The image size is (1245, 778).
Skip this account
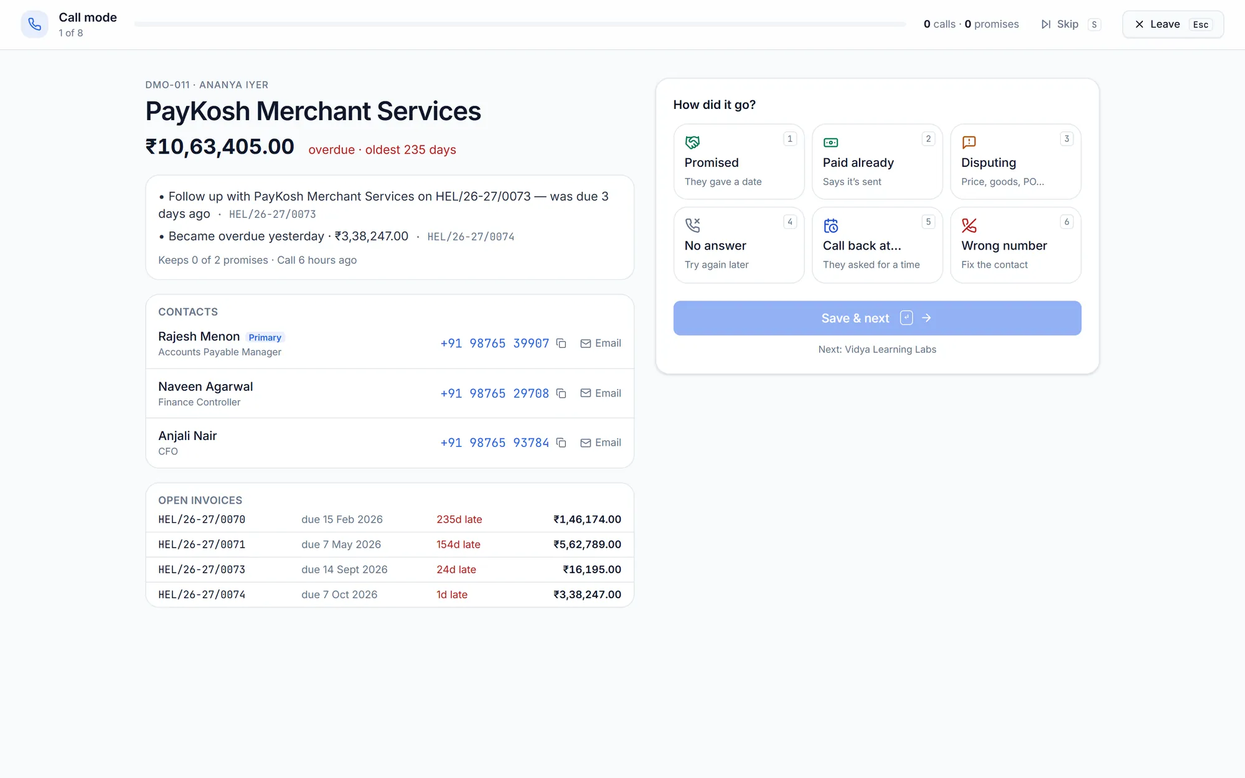tap(1070, 24)
